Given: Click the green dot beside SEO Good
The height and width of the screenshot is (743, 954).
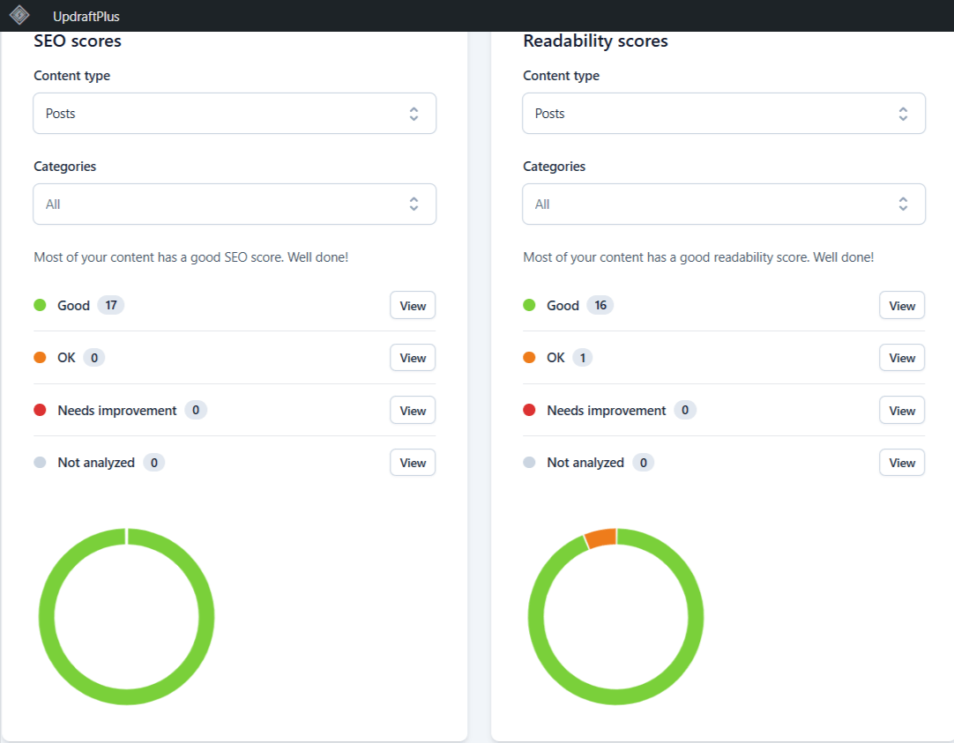Looking at the screenshot, I should [x=40, y=306].
